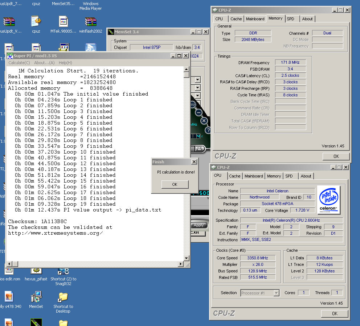The image size is (360, 326).
Task: Switch to Memory tab in lower CPU-Z window
Action: coord(274,176)
